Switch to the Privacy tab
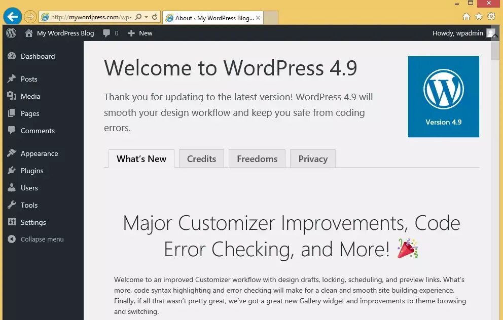Viewport: 503px width, 320px height. pos(313,158)
